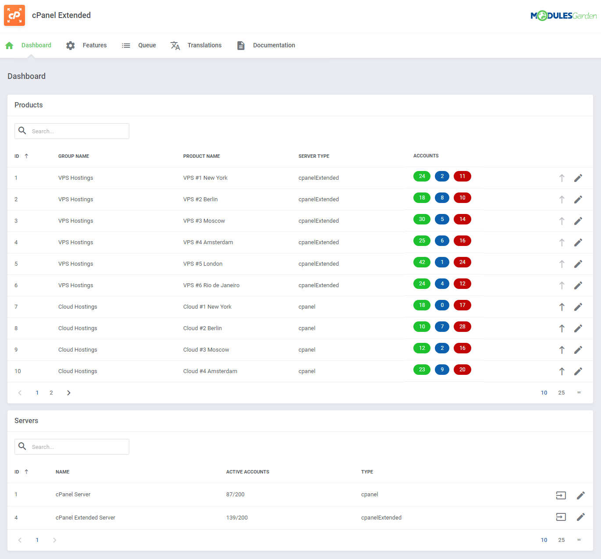Click upgrade arrow for Cloud #4 Amsterdam
This screenshot has height=559, width=601.
[x=562, y=371]
